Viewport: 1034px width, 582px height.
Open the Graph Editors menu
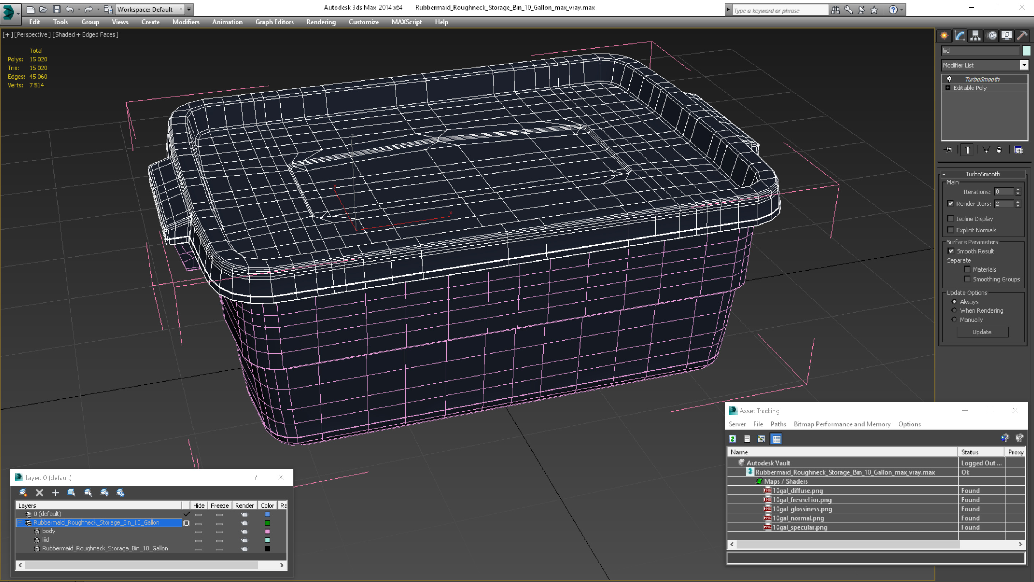275,22
